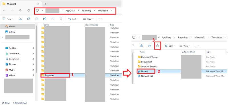This screenshot has width=228, height=105.
Task: Click the pin icon beside Downloads
Action: pos(33,53)
